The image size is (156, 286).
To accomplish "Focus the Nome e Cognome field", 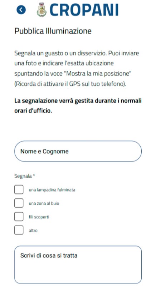I will (78, 151).
